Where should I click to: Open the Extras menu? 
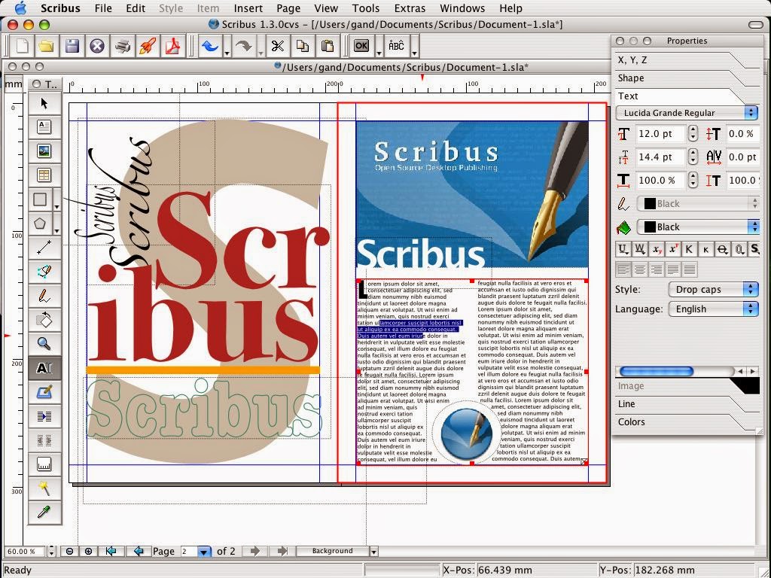(410, 8)
